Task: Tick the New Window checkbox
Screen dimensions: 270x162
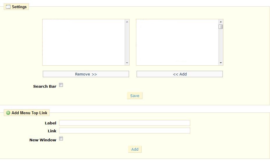Action: coord(61,139)
